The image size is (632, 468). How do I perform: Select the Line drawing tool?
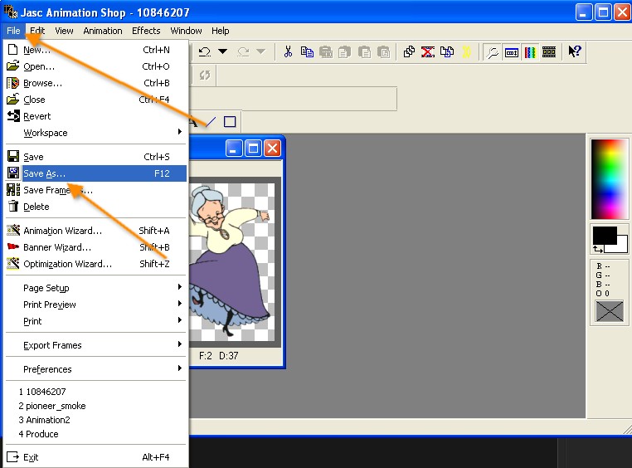point(211,122)
